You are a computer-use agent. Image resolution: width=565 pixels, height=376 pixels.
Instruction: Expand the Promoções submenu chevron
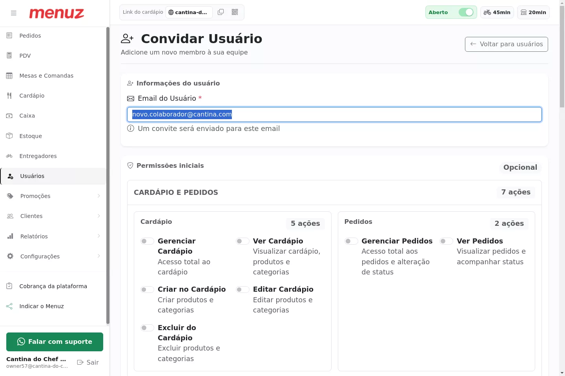pos(98,196)
